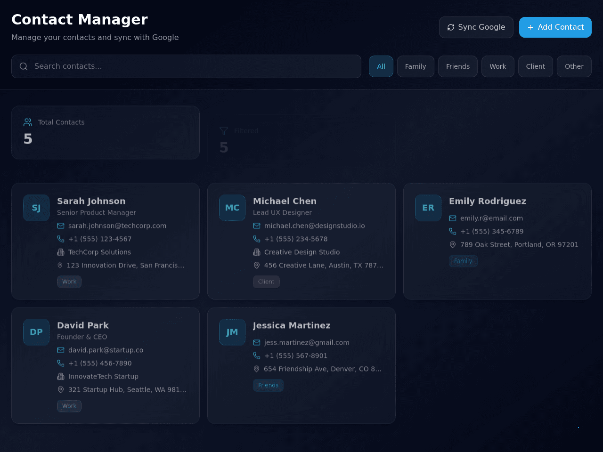603x452 pixels.
Task: Click the Client tag on Michael Chen card
Action: click(266, 282)
